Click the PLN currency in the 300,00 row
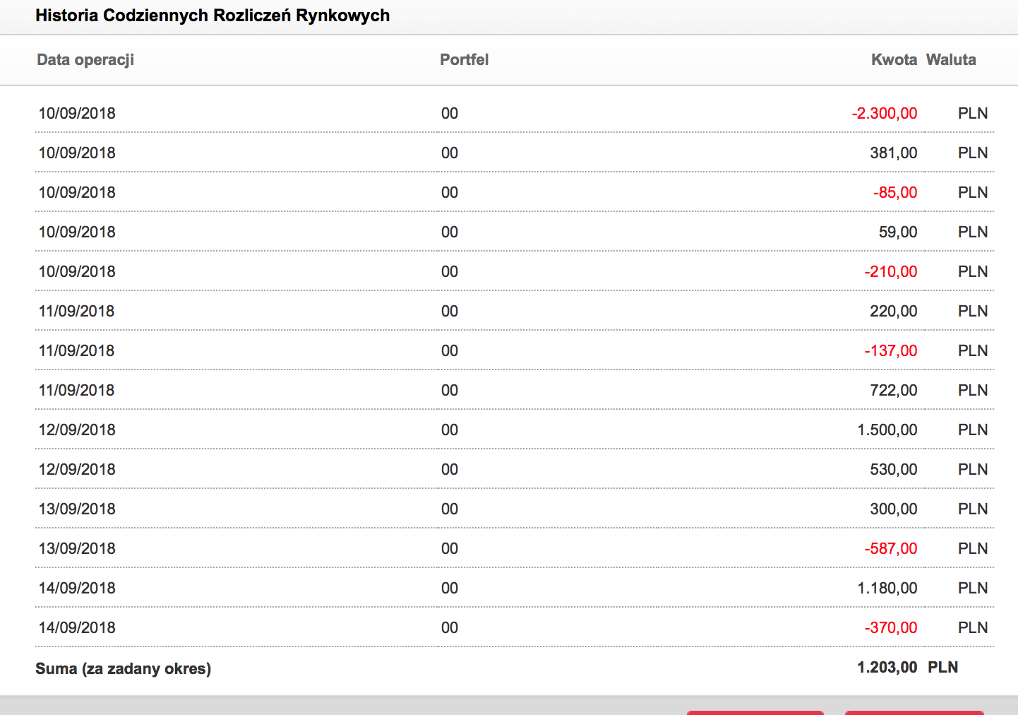This screenshot has width=1018, height=715. pyautogui.click(x=972, y=509)
